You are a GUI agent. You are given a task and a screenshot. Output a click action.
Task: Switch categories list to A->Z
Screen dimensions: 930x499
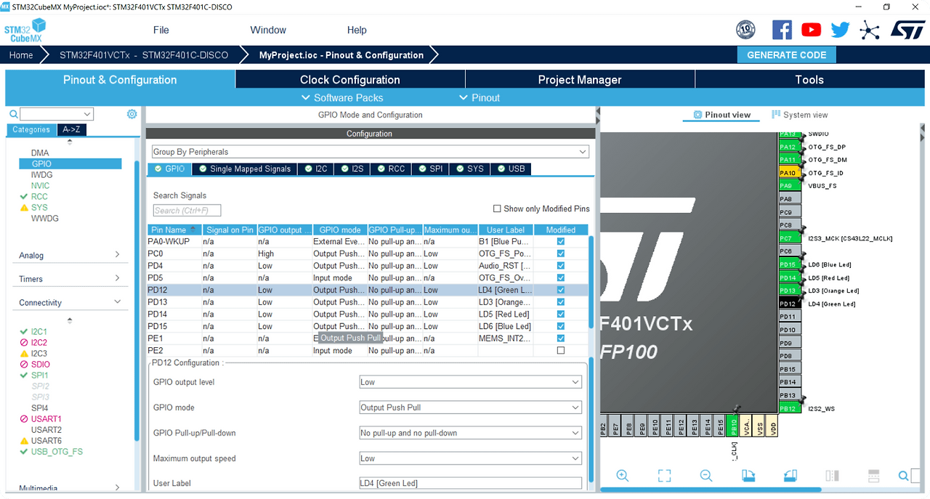point(71,129)
